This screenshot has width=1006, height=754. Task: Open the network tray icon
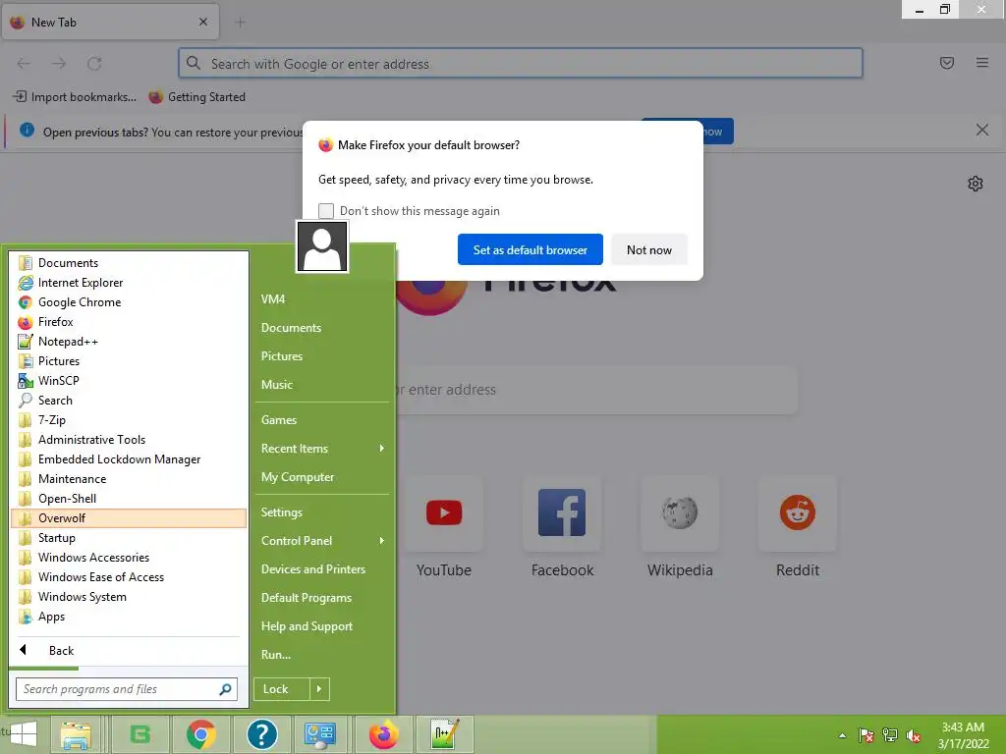[890, 735]
